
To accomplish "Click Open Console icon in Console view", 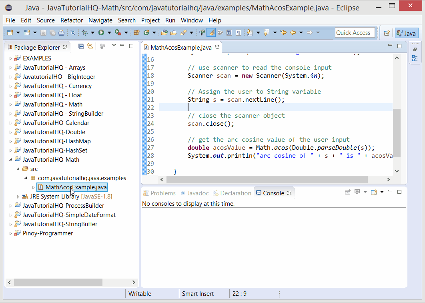I will [x=373, y=193].
